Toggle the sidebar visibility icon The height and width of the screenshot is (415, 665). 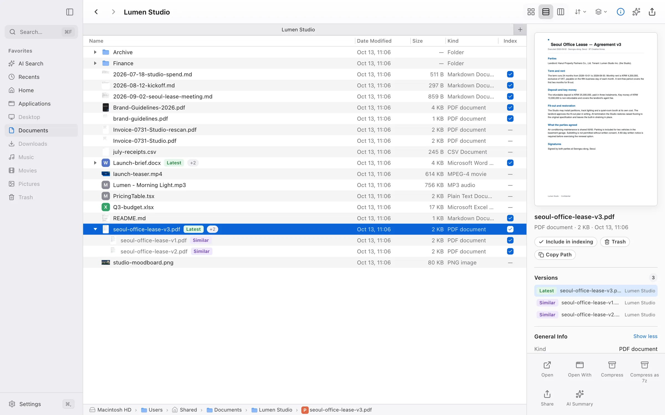click(70, 12)
